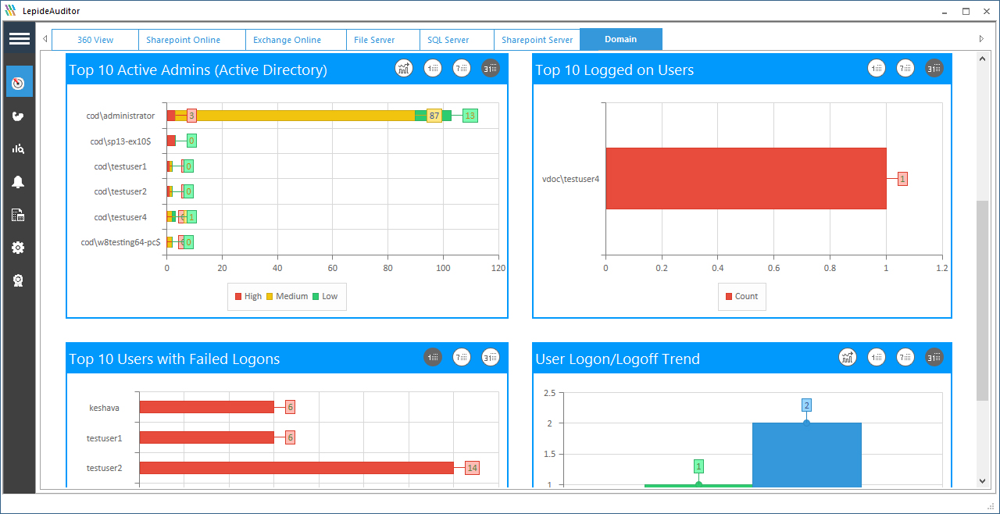Click the 'cod\w8testing64-pc$' axis label
The height and width of the screenshot is (514, 1000).
pos(121,242)
